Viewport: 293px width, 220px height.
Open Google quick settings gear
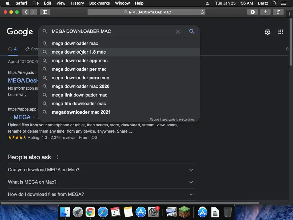click(268, 32)
